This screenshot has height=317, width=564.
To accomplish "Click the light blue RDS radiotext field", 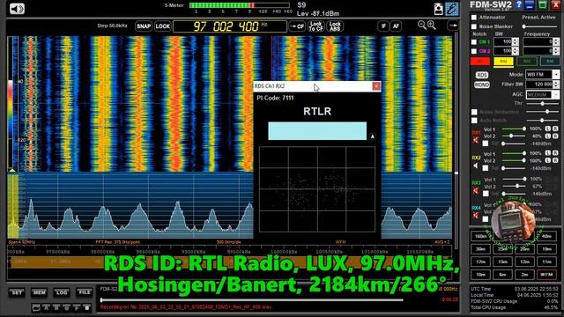I will pyautogui.click(x=317, y=131).
